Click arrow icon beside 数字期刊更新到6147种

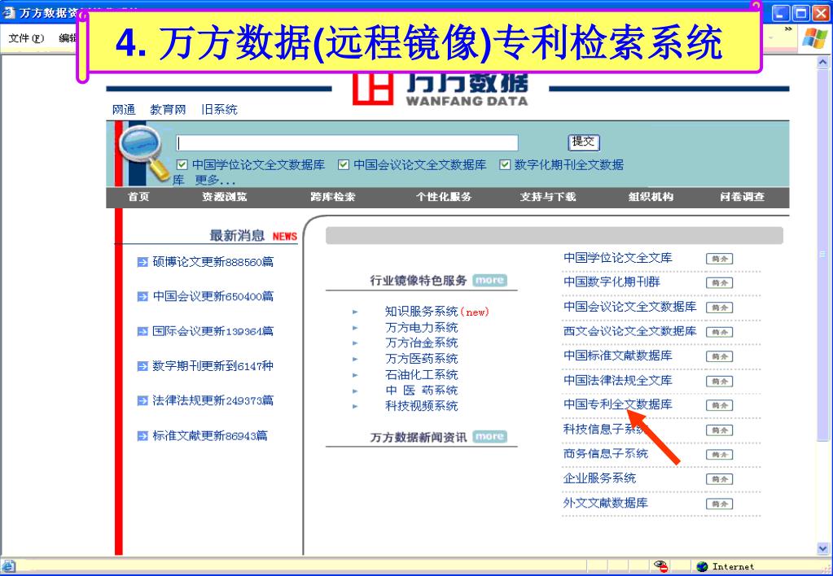pos(142,366)
